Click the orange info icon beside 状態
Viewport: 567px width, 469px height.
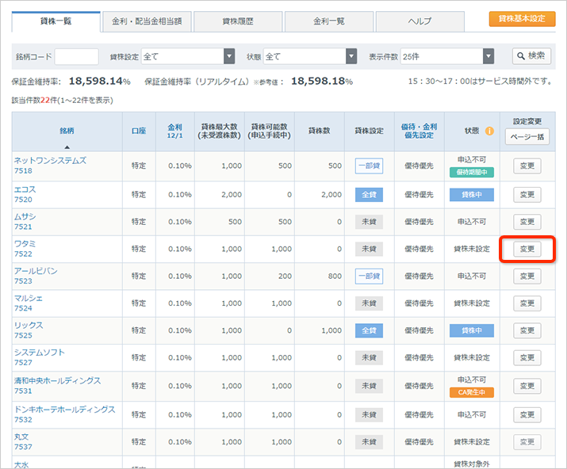489,132
